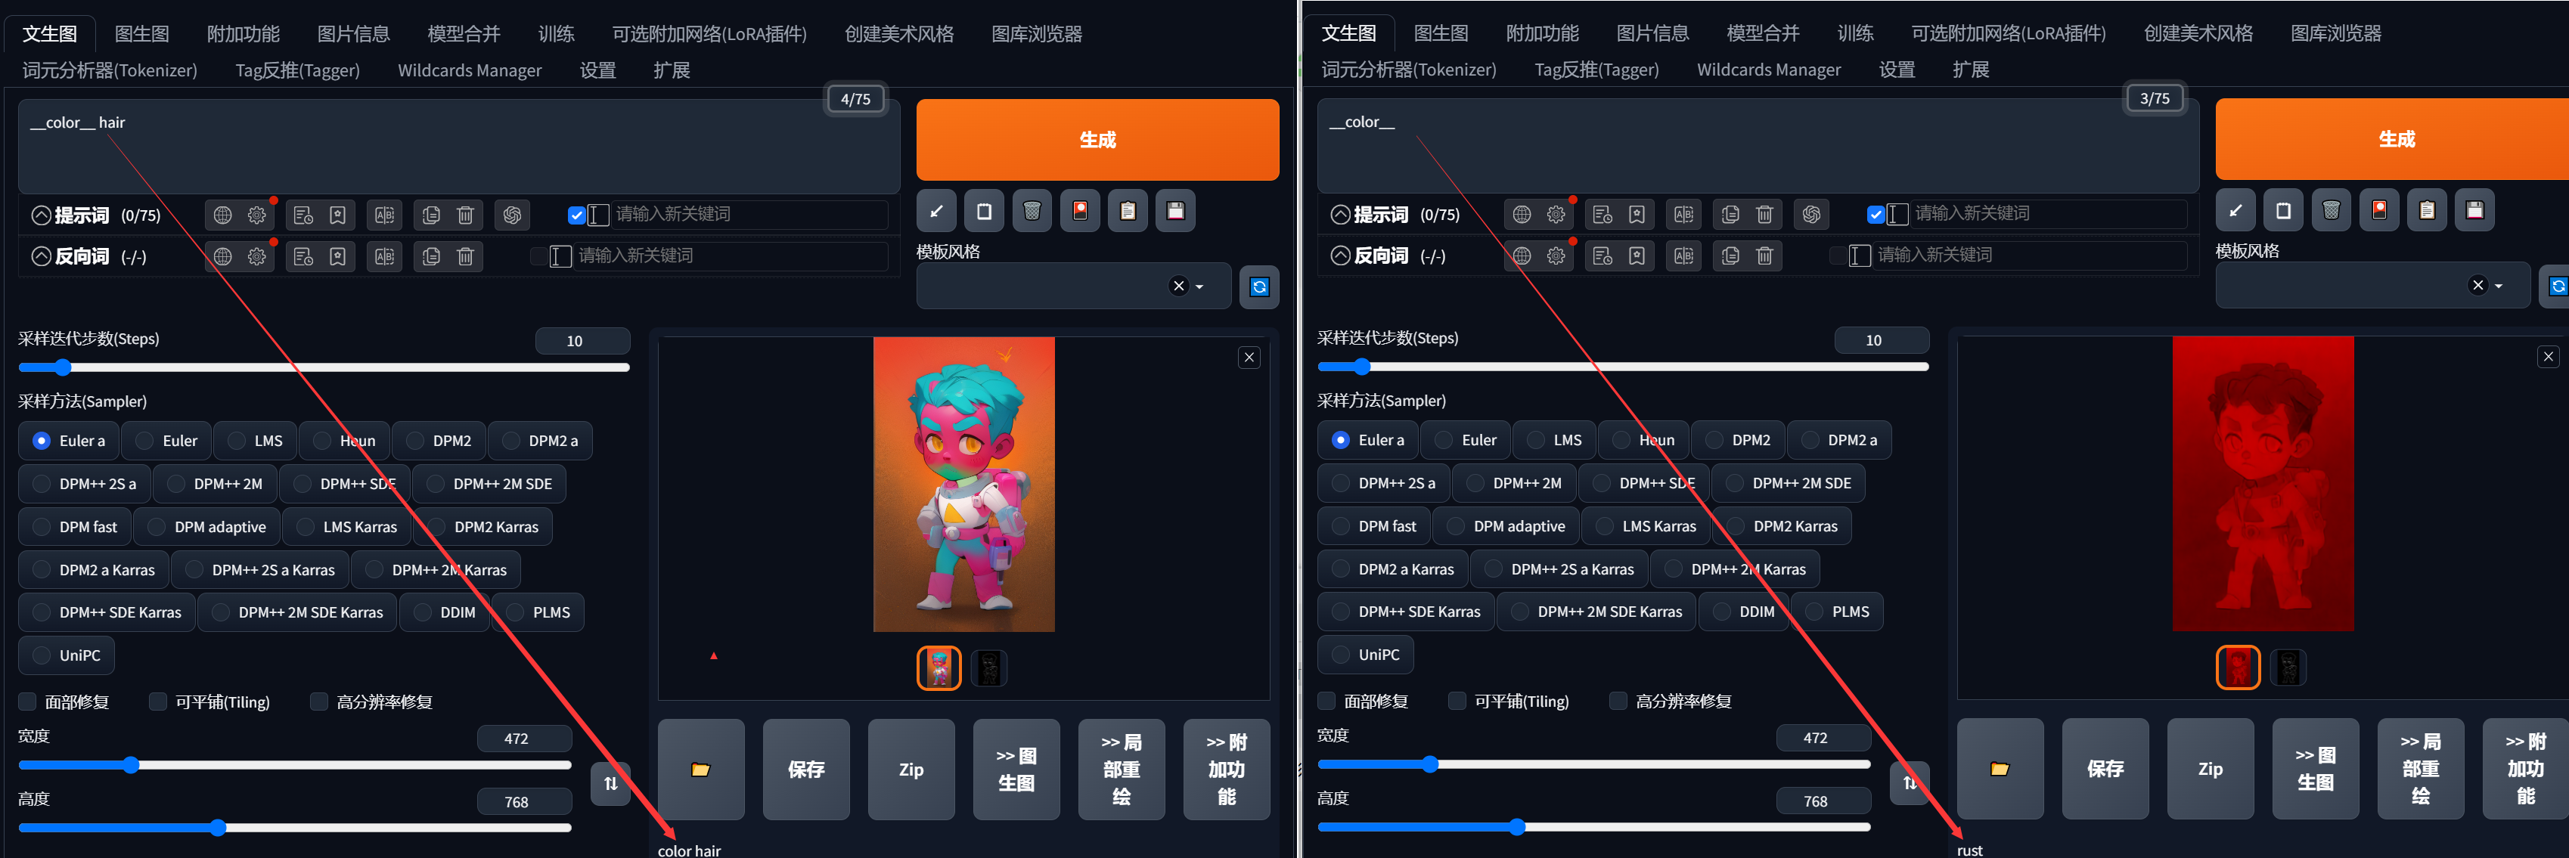Click the clipboard icon under the Generate button

coord(1127,211)
